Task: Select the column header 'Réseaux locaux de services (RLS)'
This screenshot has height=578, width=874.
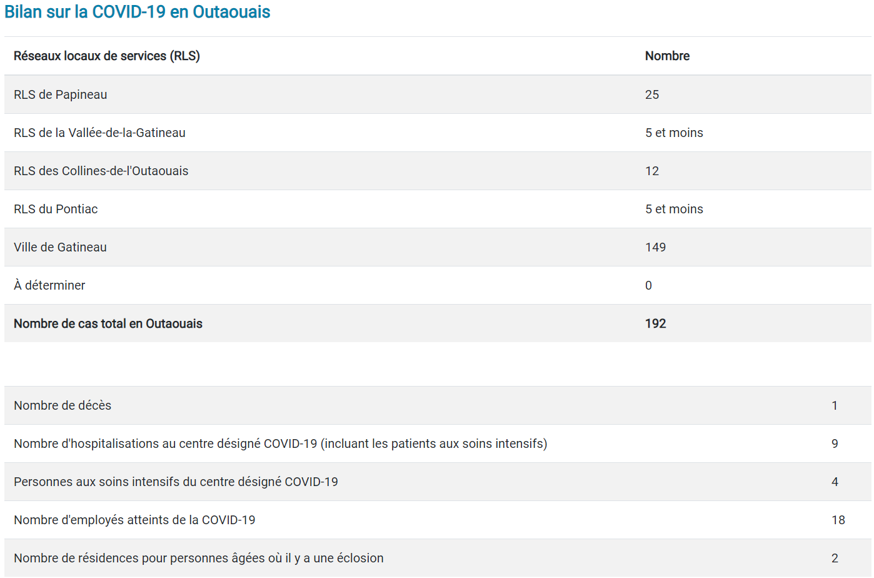Action: tap(107, 56)
